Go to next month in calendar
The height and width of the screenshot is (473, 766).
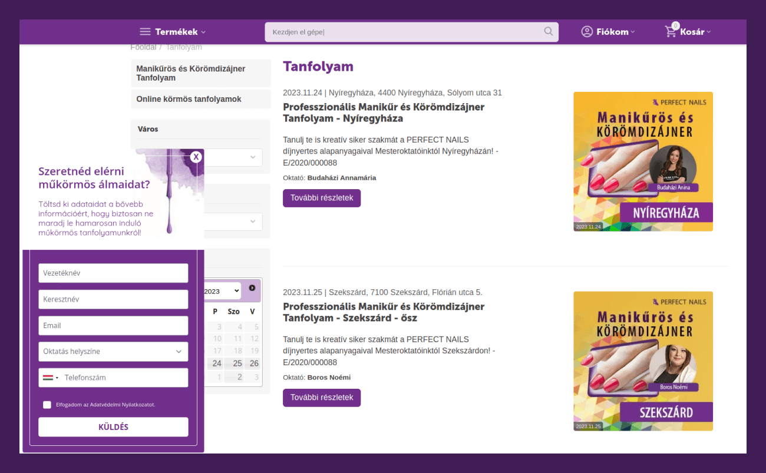click(252, 288)
